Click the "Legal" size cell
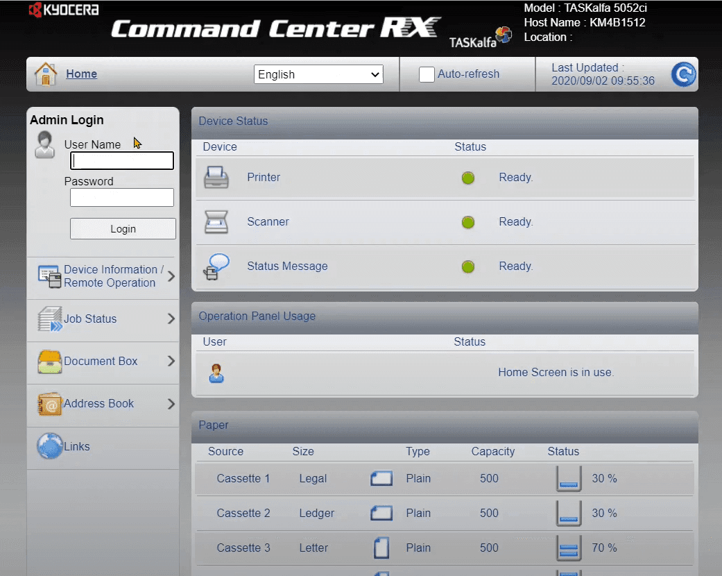This screenshot has width=722, height=576. click(x=313, y=479)
